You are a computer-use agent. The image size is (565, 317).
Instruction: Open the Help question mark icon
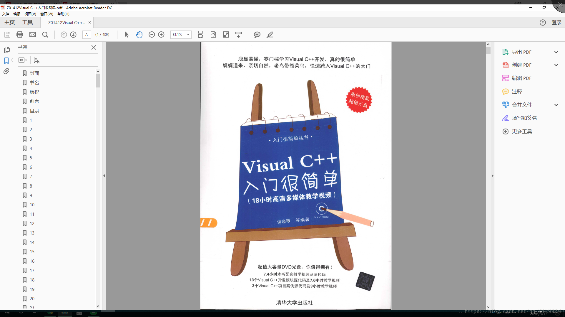543,23
